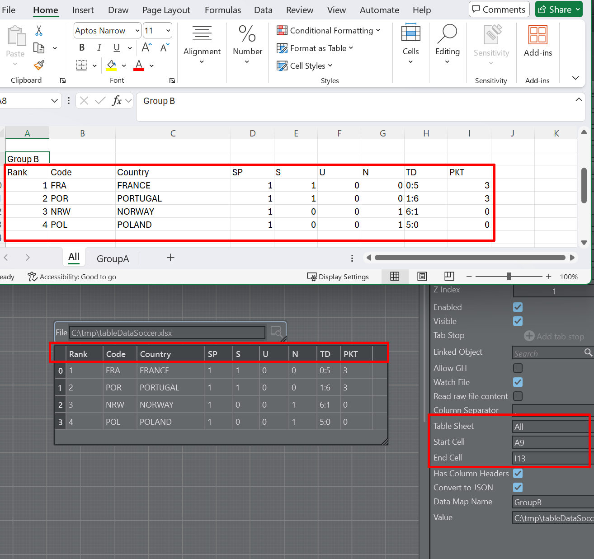Click the file browse icon next to path
Viewport: 594px width, 559px height.
[x=276, y=332]
